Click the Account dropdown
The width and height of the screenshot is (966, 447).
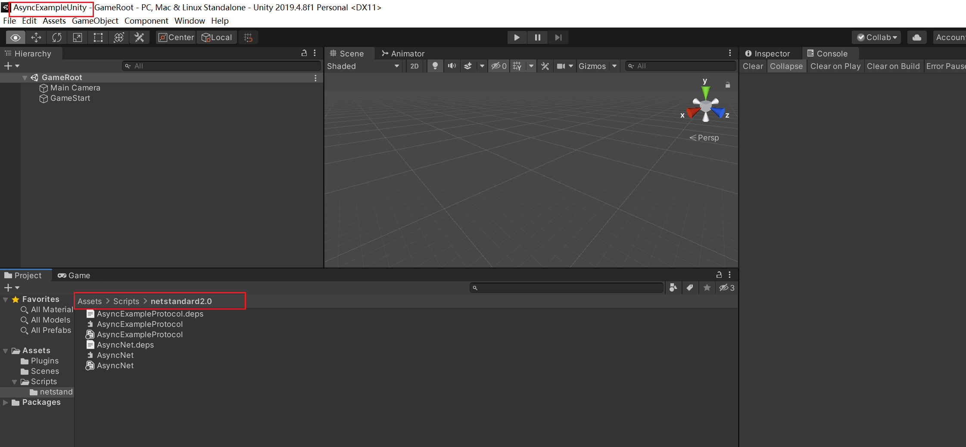point(950,37)
